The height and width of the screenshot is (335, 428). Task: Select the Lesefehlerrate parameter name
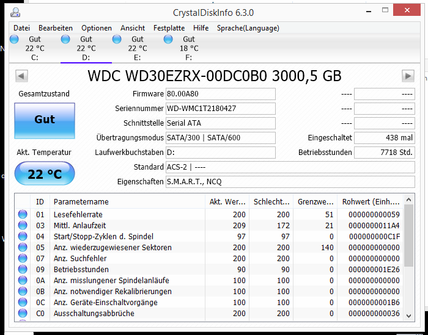(78, 214)
